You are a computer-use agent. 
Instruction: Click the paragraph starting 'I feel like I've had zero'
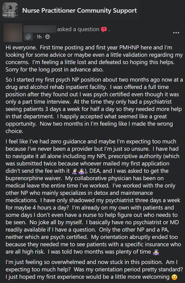pyautogui.click(x=93, y=197)
